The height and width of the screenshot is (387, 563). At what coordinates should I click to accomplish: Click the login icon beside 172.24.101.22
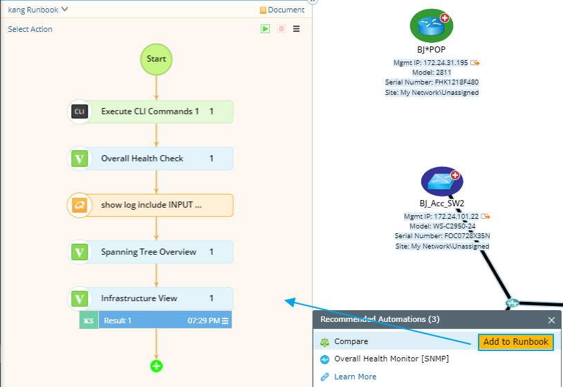tap(486, 217)
